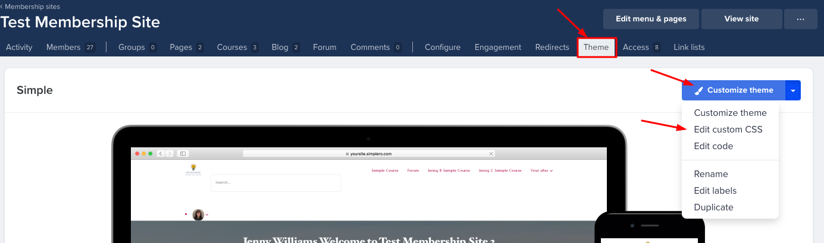
Task: Click Jenny B Sample Course preview link
Action: tap(449, 171)
